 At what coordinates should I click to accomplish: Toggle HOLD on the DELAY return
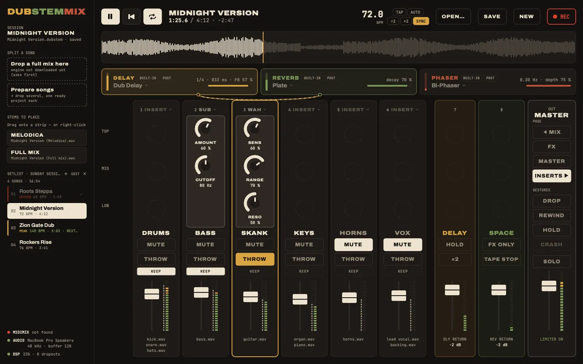(x=455, y=245)
